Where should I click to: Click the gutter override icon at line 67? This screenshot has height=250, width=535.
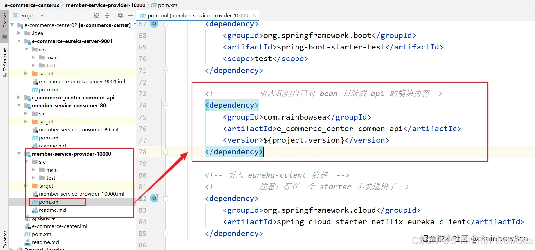pyautogui.click(x=155, y=24)
